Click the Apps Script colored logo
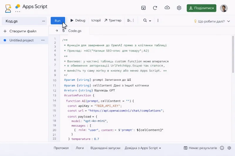The width and height of the screenshot is (235, 156). click(18, 6)
